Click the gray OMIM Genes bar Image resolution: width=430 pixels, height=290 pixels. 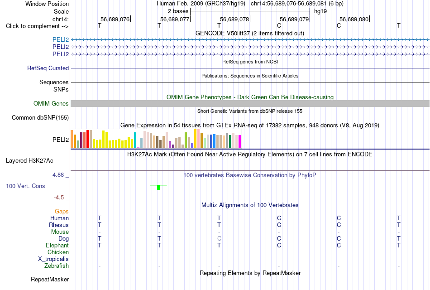pyautogui.click(x=250, y=103)
